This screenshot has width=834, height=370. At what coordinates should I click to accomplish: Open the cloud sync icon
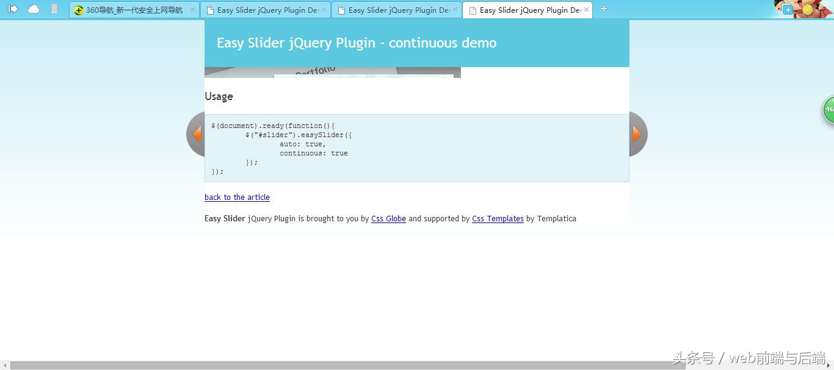34,9
